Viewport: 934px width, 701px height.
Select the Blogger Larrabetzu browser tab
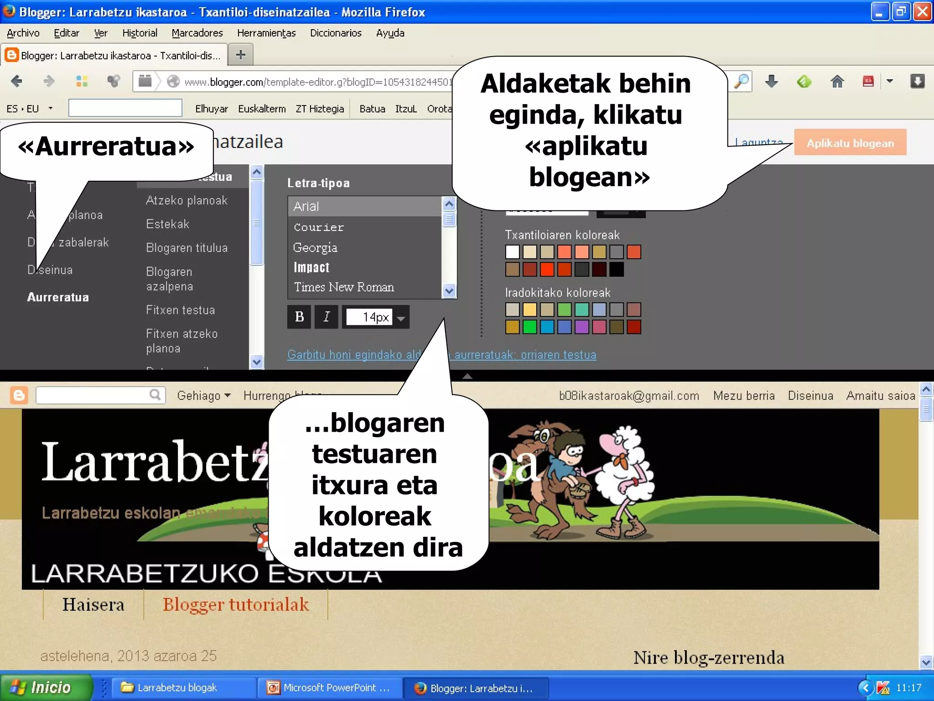(x=114, y=55)
